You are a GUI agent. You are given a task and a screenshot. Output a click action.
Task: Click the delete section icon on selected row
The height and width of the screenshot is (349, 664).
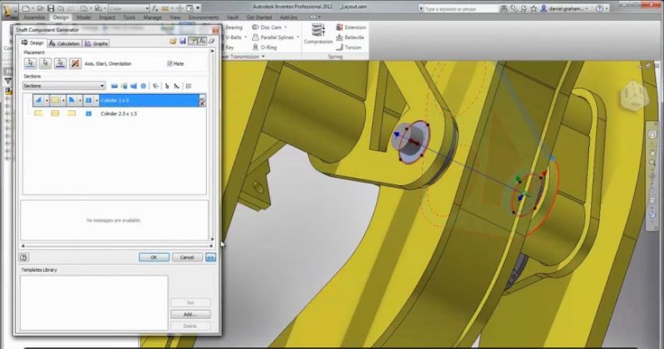[202, 103]
